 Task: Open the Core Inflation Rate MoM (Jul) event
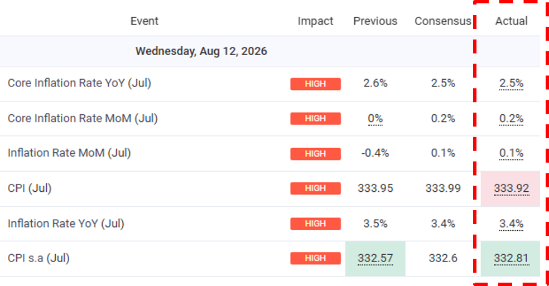[83, 118]
